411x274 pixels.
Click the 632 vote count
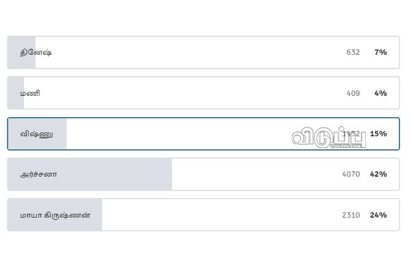pos(353,53)
